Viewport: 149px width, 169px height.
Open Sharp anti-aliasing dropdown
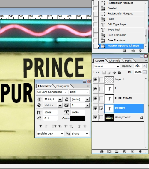(87, 134)
